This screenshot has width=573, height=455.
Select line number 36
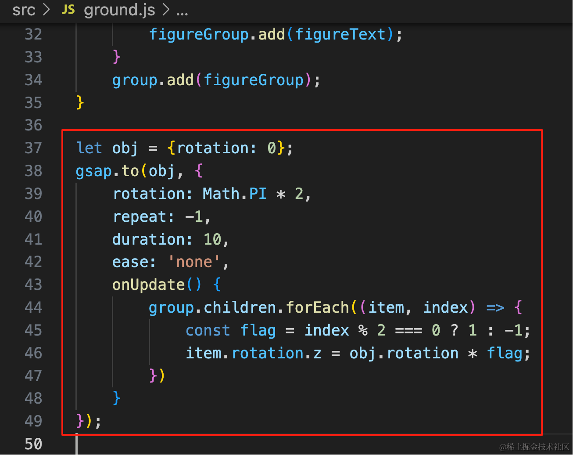point(33,125)
